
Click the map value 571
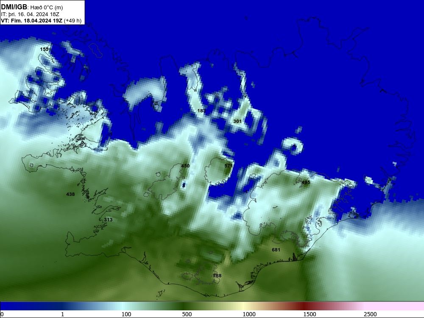pyautogui.click(x=229, y=166)
